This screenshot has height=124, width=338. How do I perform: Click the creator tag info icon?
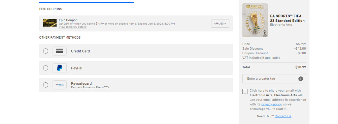[x=301, y=79]
